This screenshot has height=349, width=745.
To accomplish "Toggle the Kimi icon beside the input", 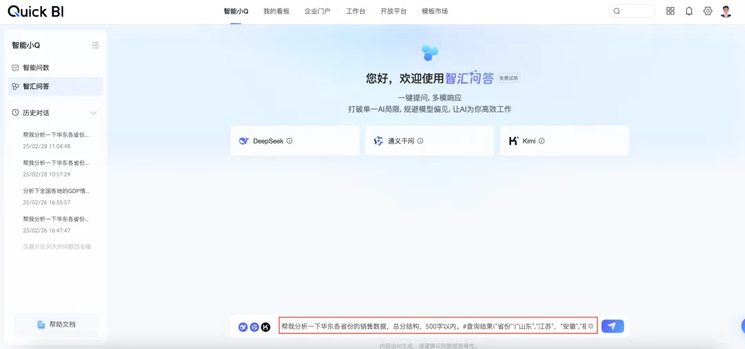I will click(x=266, y=327).
